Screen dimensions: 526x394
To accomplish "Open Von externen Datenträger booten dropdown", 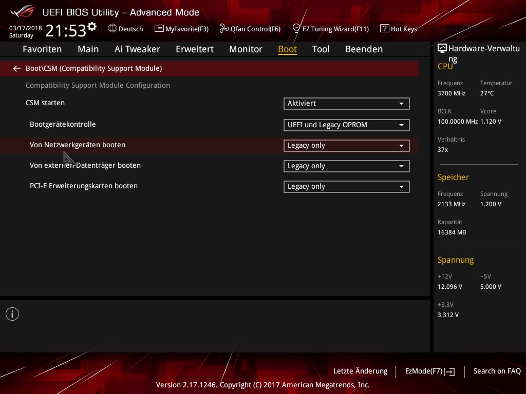I will (x=346, y=166).
